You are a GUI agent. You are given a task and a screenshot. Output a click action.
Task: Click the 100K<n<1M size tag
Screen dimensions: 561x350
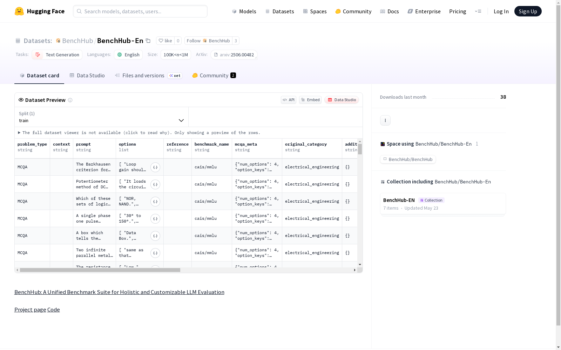pyautogui.click(x=176, y=55)
